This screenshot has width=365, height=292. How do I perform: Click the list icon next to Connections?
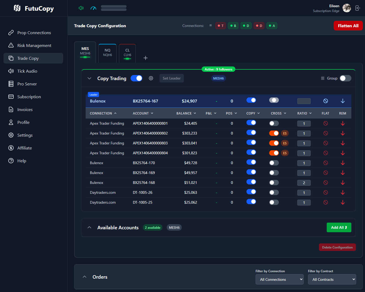(210, 26)
